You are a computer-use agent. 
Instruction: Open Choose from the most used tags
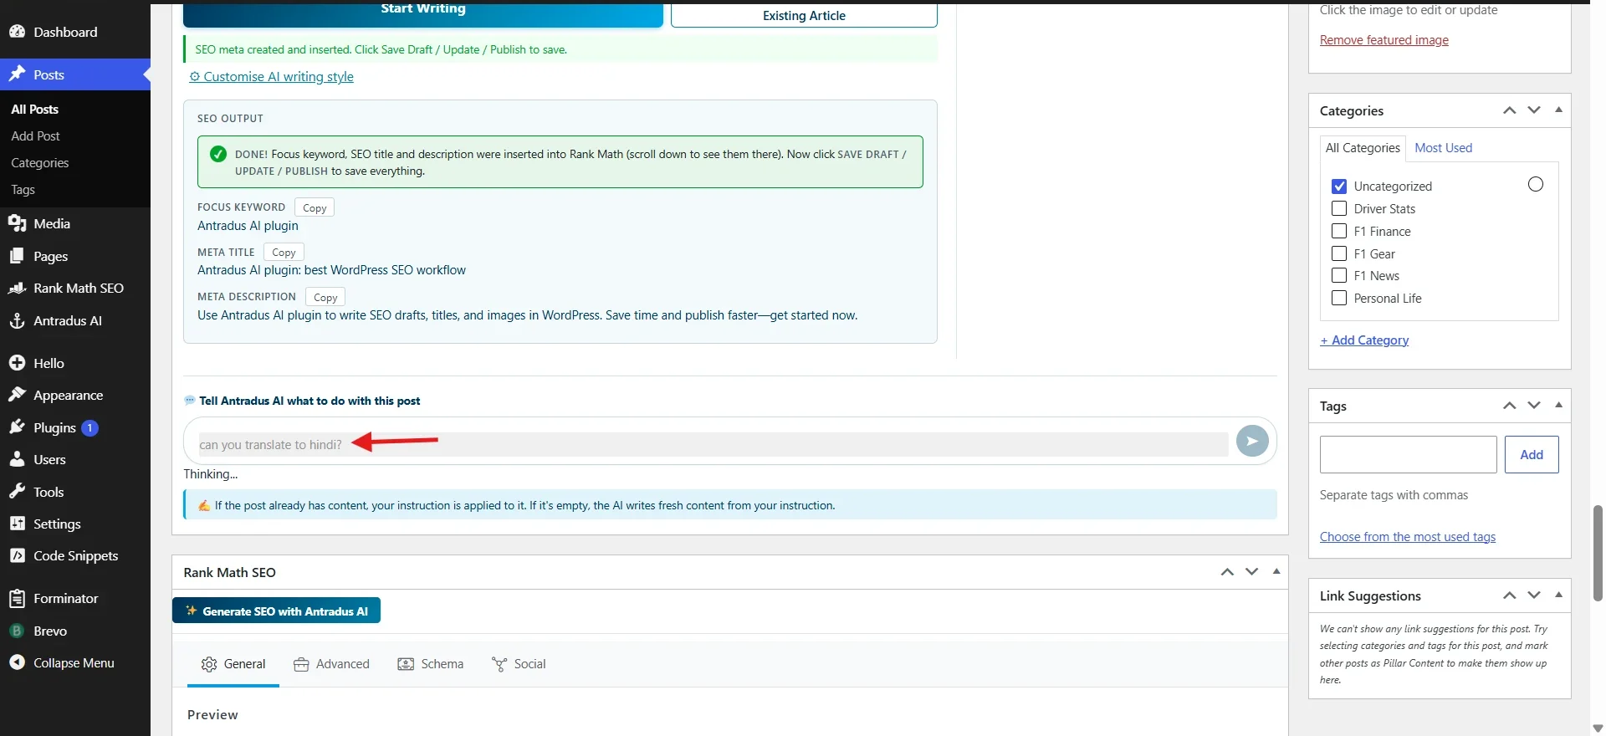click(x=1408, y=537)
